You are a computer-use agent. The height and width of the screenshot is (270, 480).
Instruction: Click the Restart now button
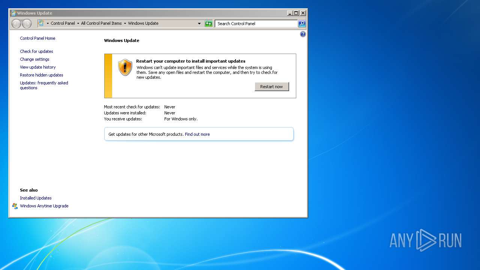coord(272,87)
